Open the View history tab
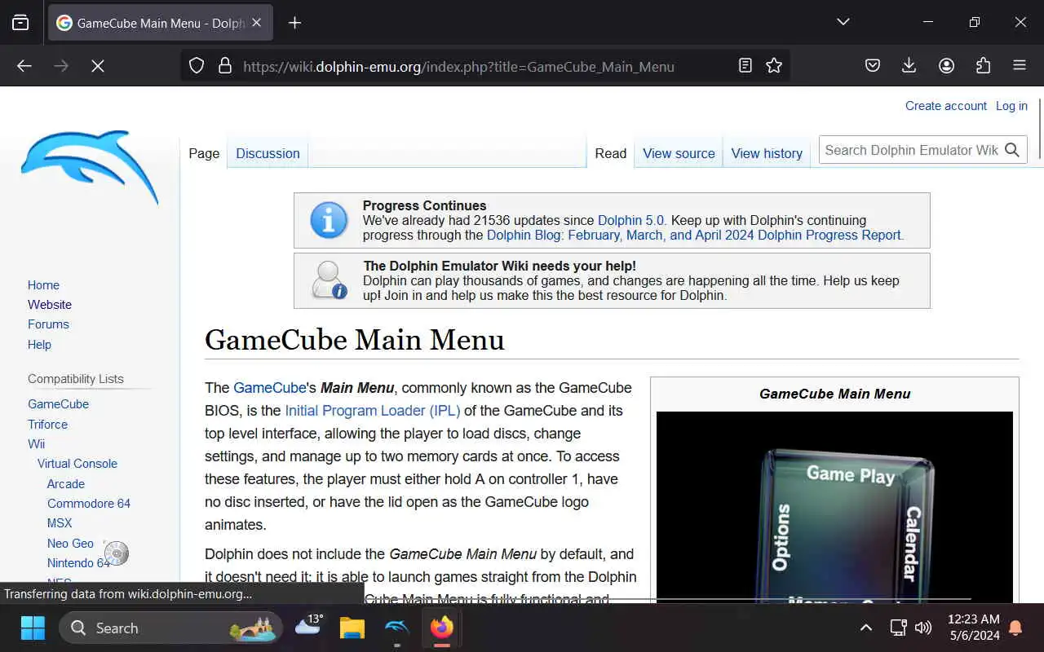The image size is (1044, 652). 767,153
